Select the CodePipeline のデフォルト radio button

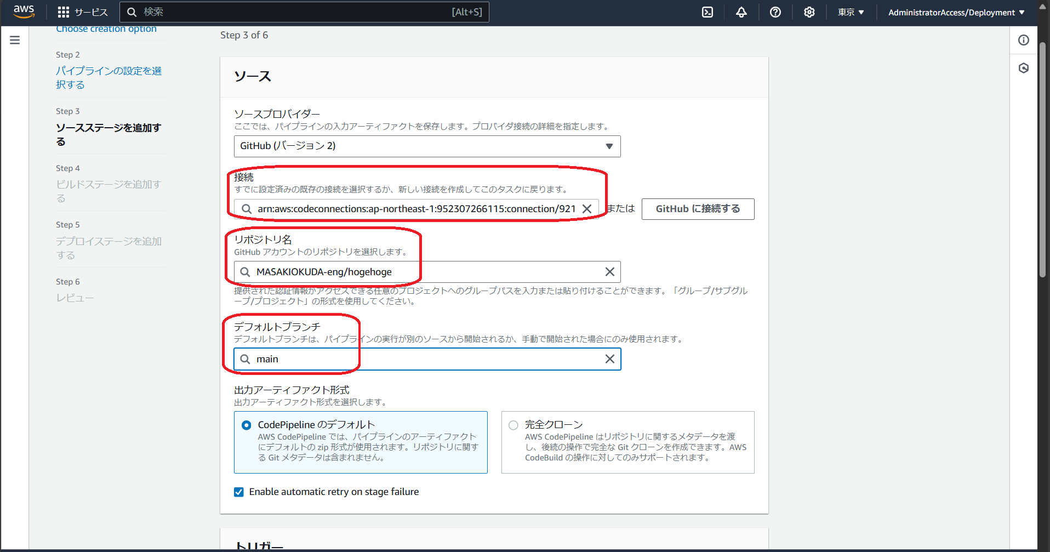pyautogui.click(x=246, y=425)
